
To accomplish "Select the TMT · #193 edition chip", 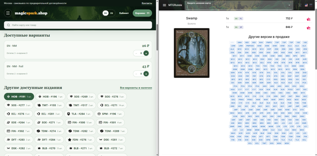I will click(x=49, y=105).
